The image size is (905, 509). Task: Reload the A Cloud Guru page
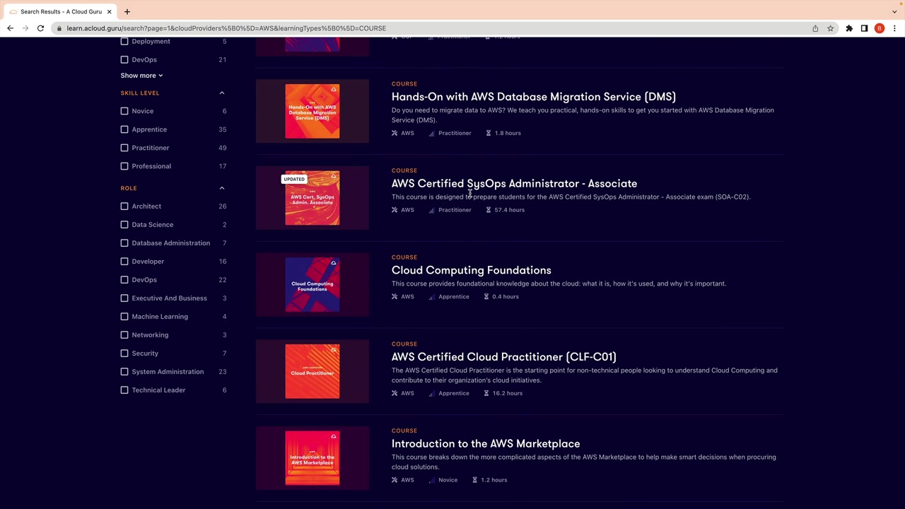click(40, 28)
